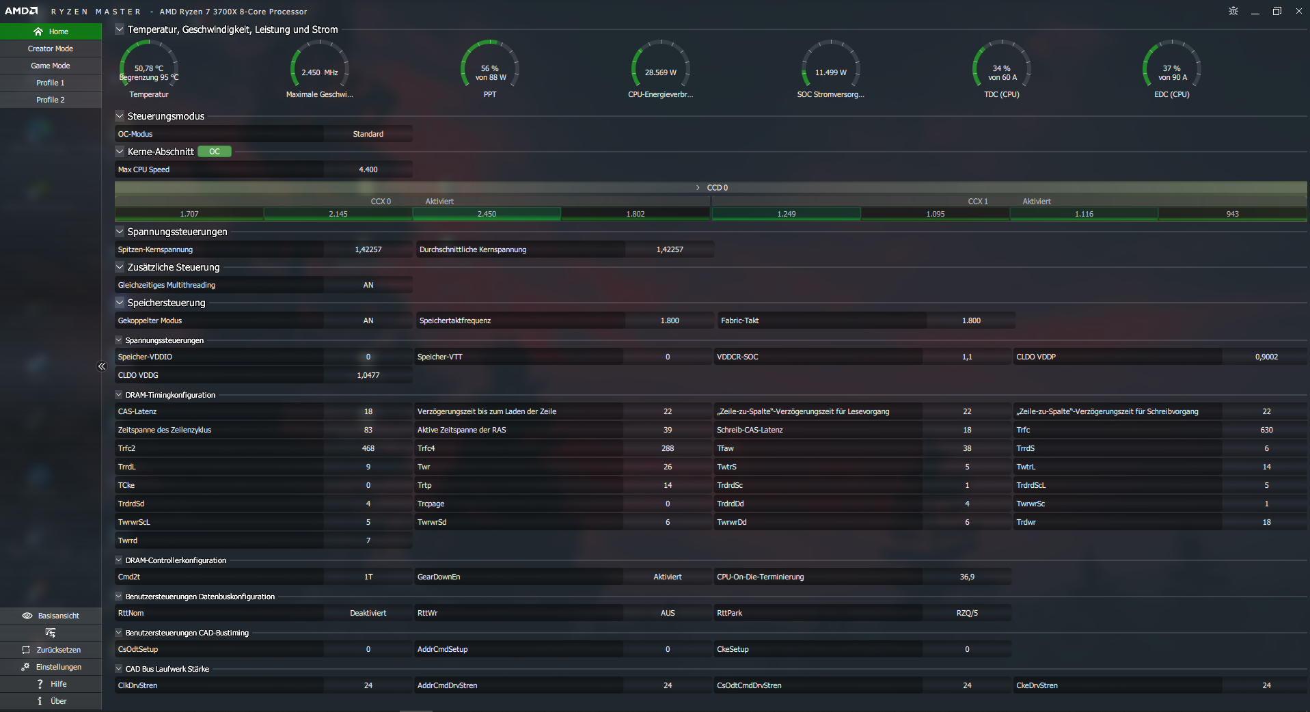
Task: Switch to Game Mode
Action: [51, 66]
